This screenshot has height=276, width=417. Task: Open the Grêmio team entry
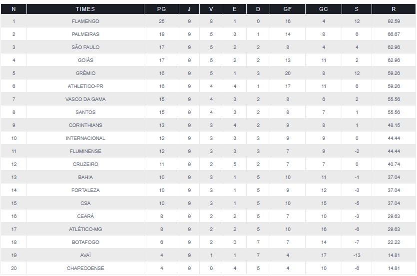85,73
